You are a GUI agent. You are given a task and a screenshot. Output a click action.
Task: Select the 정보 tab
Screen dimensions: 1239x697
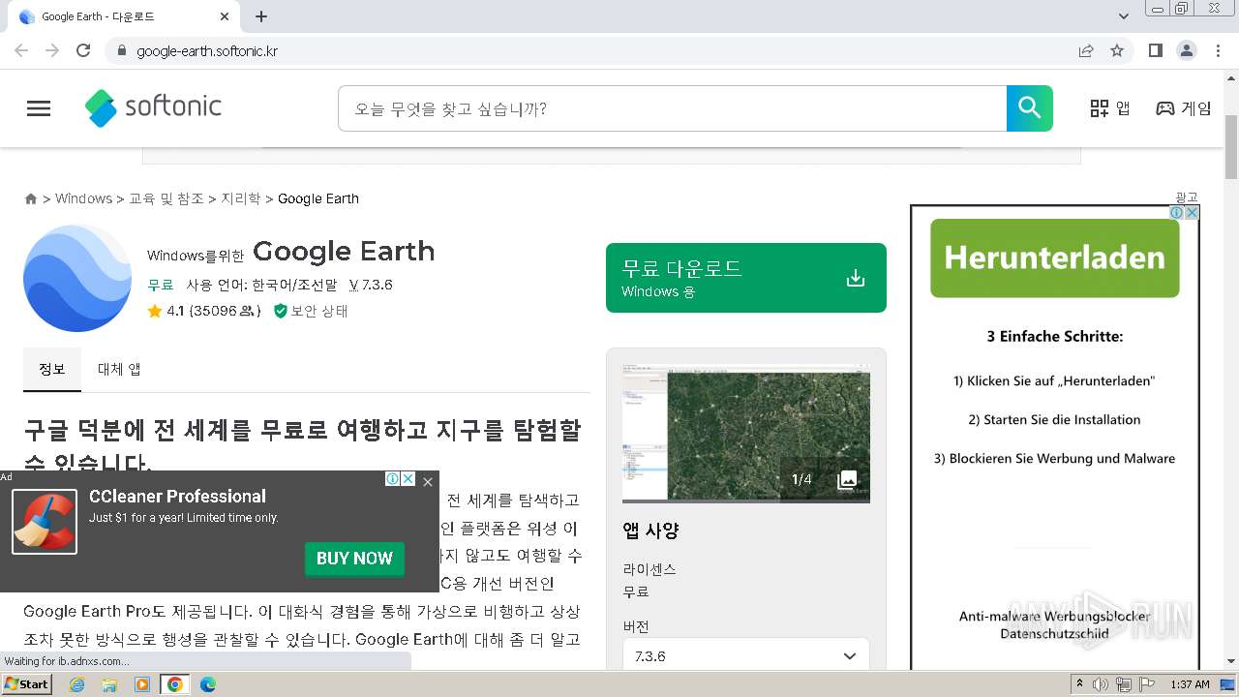52,369
